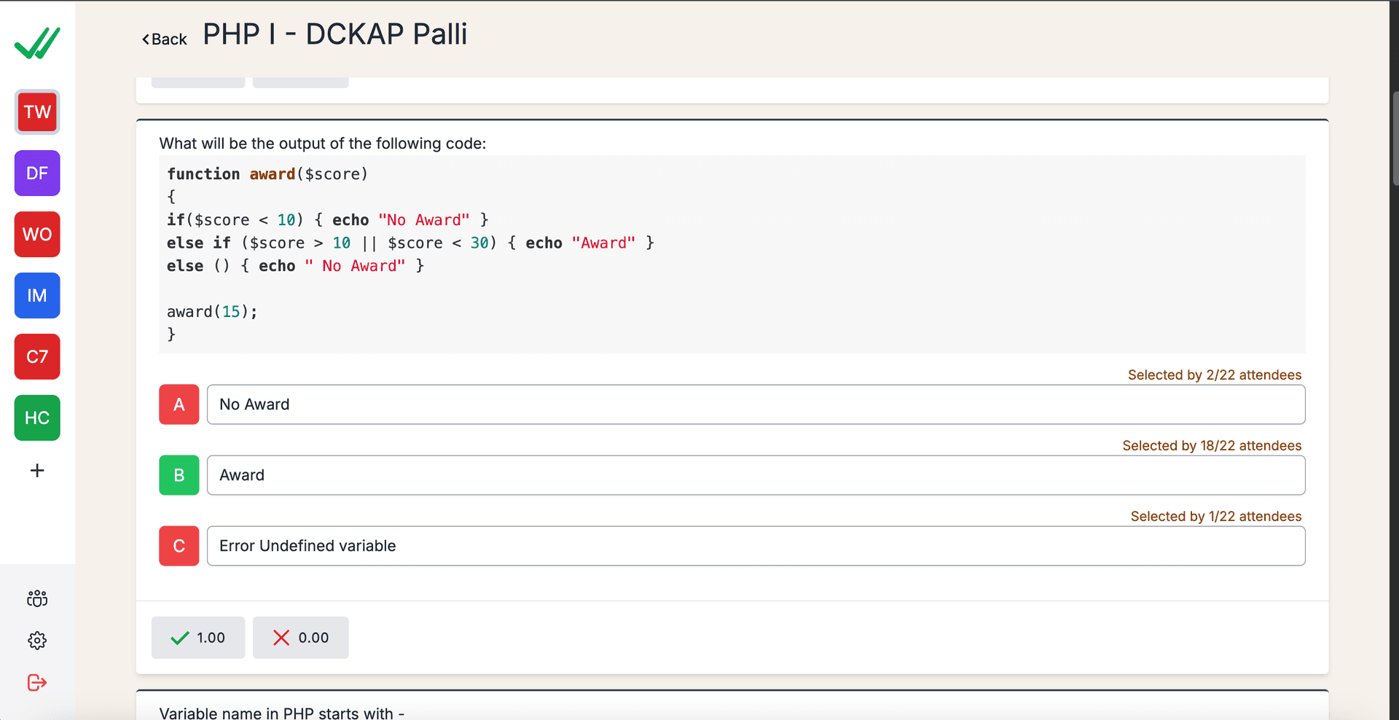This screenshot has width=1399, height=720.
Task: Open settings via the gear icon
Action: tap(37, 641)
